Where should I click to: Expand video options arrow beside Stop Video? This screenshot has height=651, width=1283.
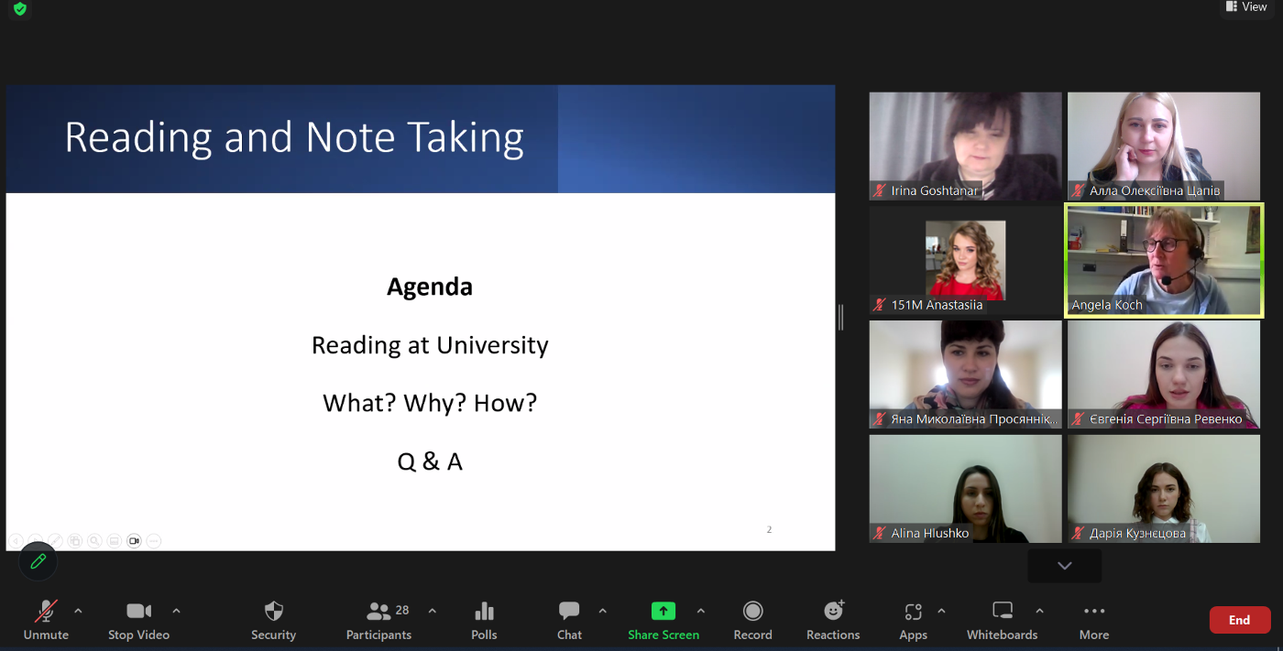click(x=176, y=611)
